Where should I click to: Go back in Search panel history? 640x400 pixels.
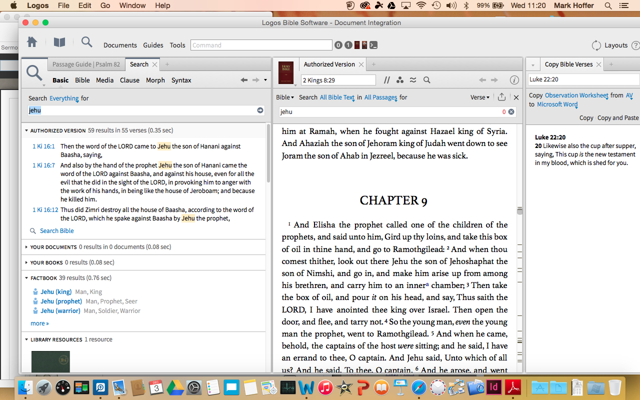pos(244,80)
